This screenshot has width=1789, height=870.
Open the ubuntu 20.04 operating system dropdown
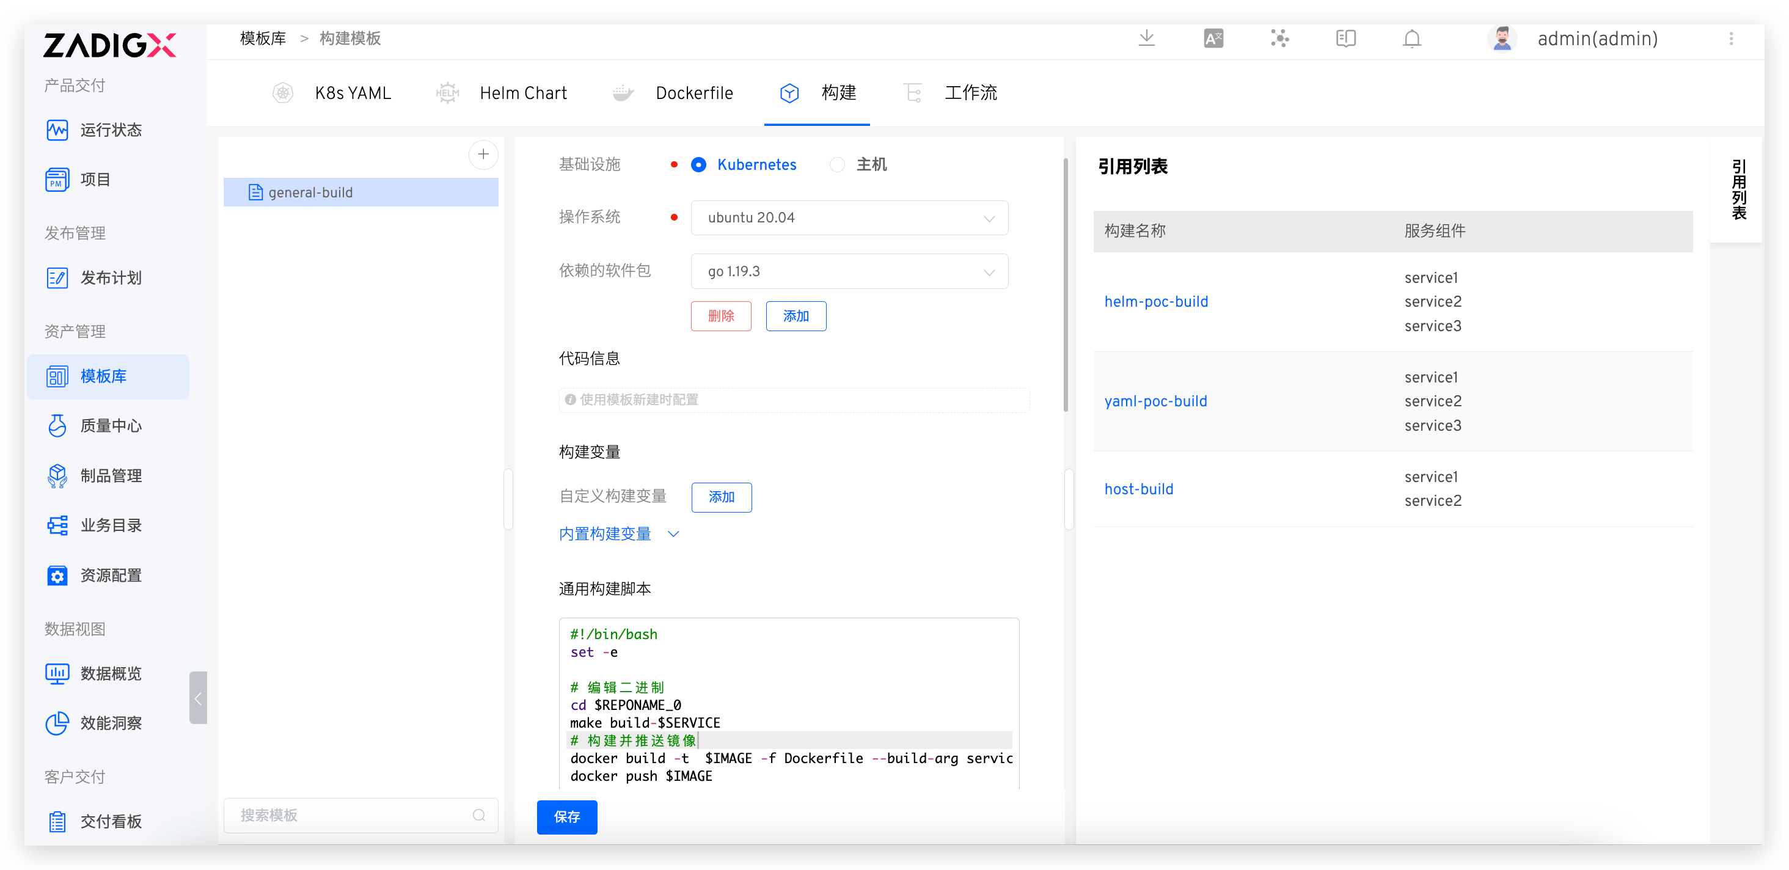pos(849,218)
